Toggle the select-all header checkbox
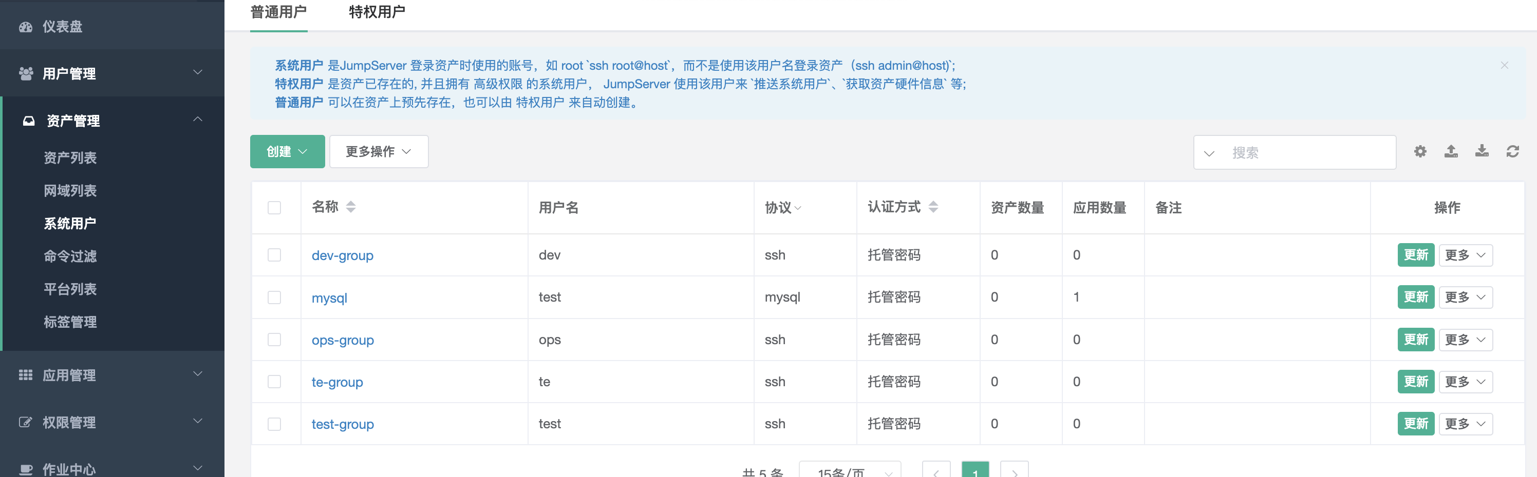Viewport: 1537px width, 477px height. pos(274,207)
